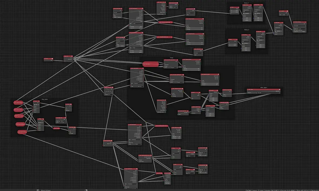
Task: Click the Value slider field in the topmost-left slider node
Action: pos(118,17)
